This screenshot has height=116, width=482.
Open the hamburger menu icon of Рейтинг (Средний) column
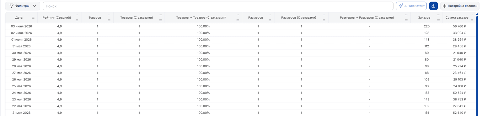77,20
